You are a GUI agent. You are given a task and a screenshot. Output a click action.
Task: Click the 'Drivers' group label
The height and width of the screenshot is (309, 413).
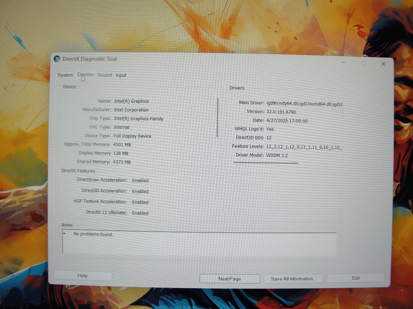[237, 88]
